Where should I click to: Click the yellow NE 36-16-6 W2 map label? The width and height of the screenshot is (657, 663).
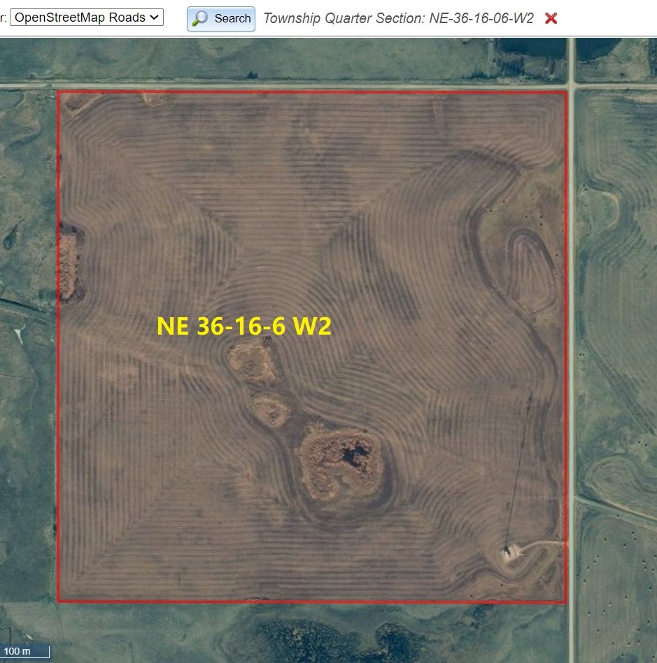[x=243, y=326]
